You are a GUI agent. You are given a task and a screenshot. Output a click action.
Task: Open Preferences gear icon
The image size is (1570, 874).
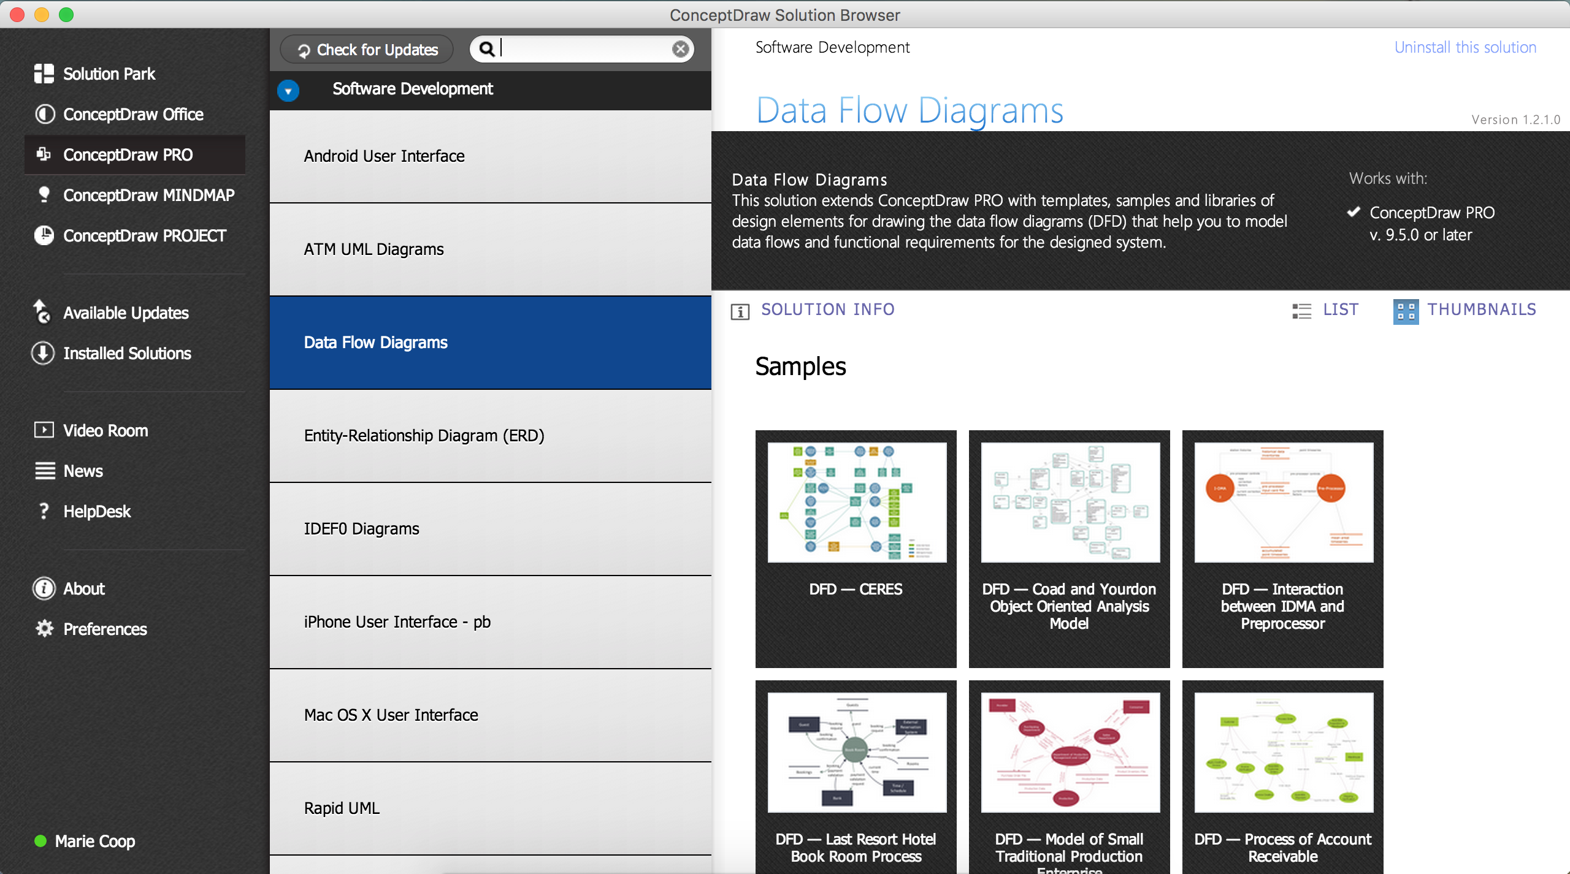click(44, 628)
